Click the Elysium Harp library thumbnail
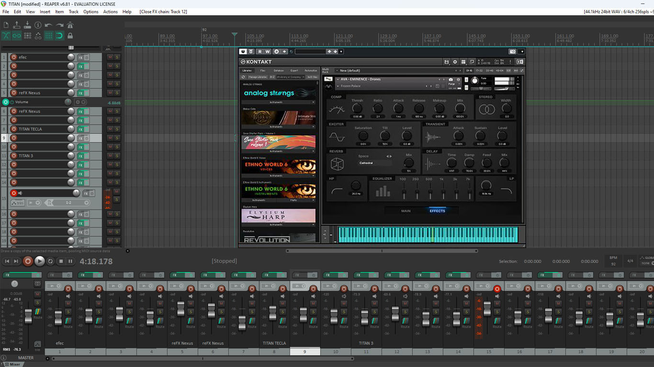654x367 pixels. click(x=279, y=216)
